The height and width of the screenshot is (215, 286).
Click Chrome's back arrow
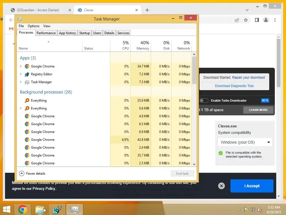click(11, 20)
